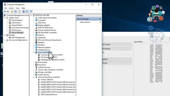This screenshot has width=170, height=96.
Task: Click the Computer Management title bar icon
Action: click(5, 5)
